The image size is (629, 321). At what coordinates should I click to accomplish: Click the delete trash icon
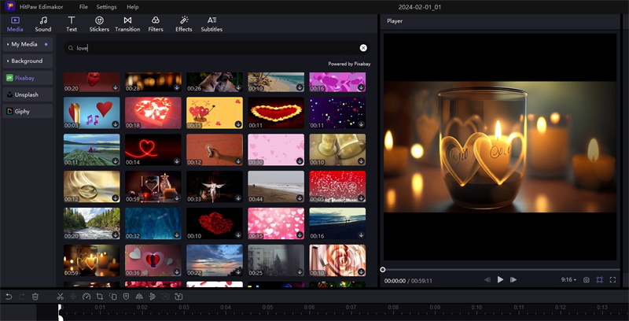coord(35,297)
